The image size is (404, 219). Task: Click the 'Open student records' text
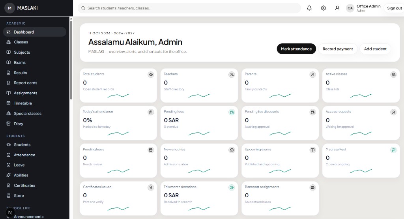(98, 89)
